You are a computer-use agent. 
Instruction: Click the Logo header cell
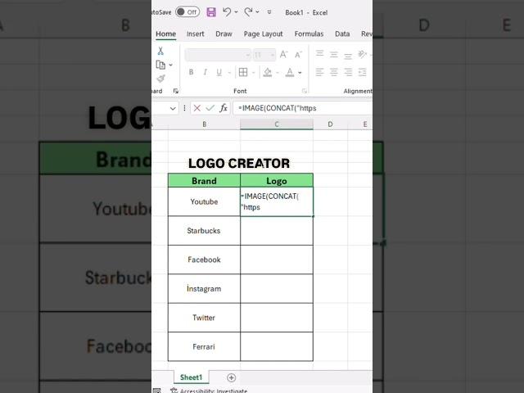point(277,181)
